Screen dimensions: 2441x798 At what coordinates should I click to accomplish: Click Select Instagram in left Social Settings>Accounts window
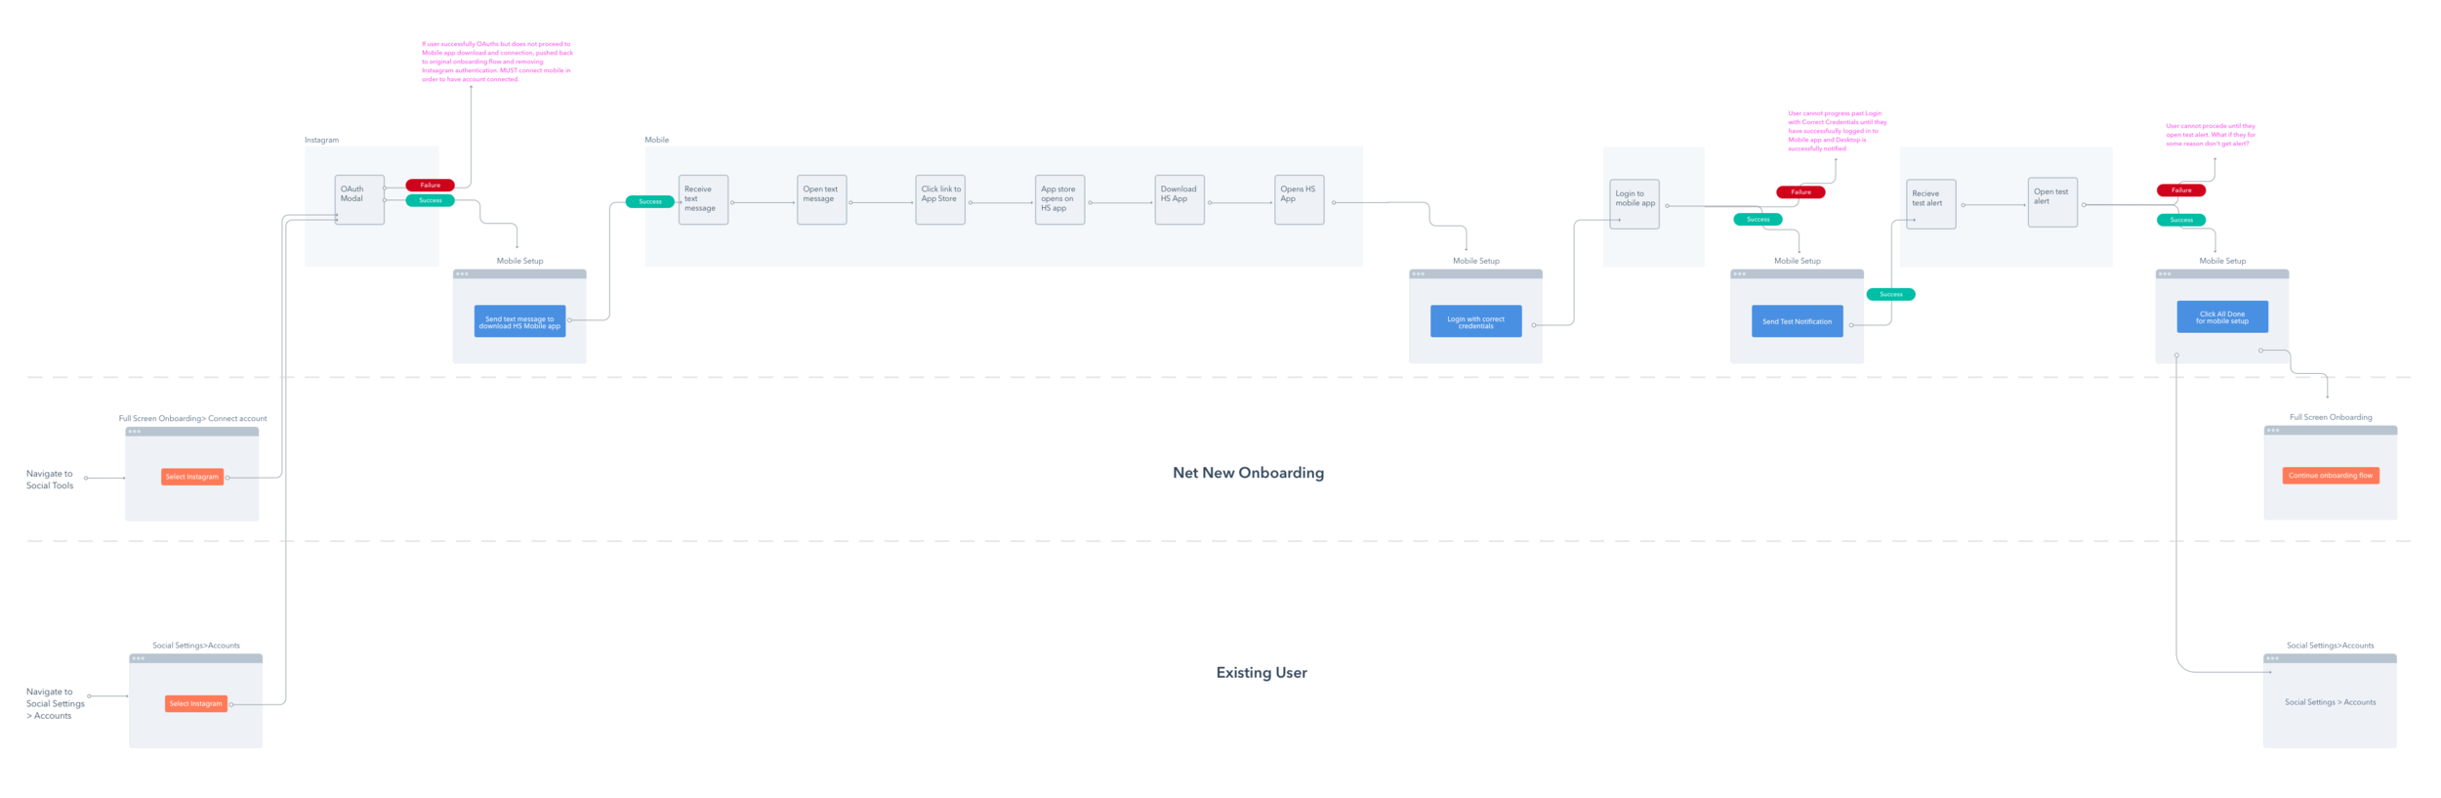(196, 703)
